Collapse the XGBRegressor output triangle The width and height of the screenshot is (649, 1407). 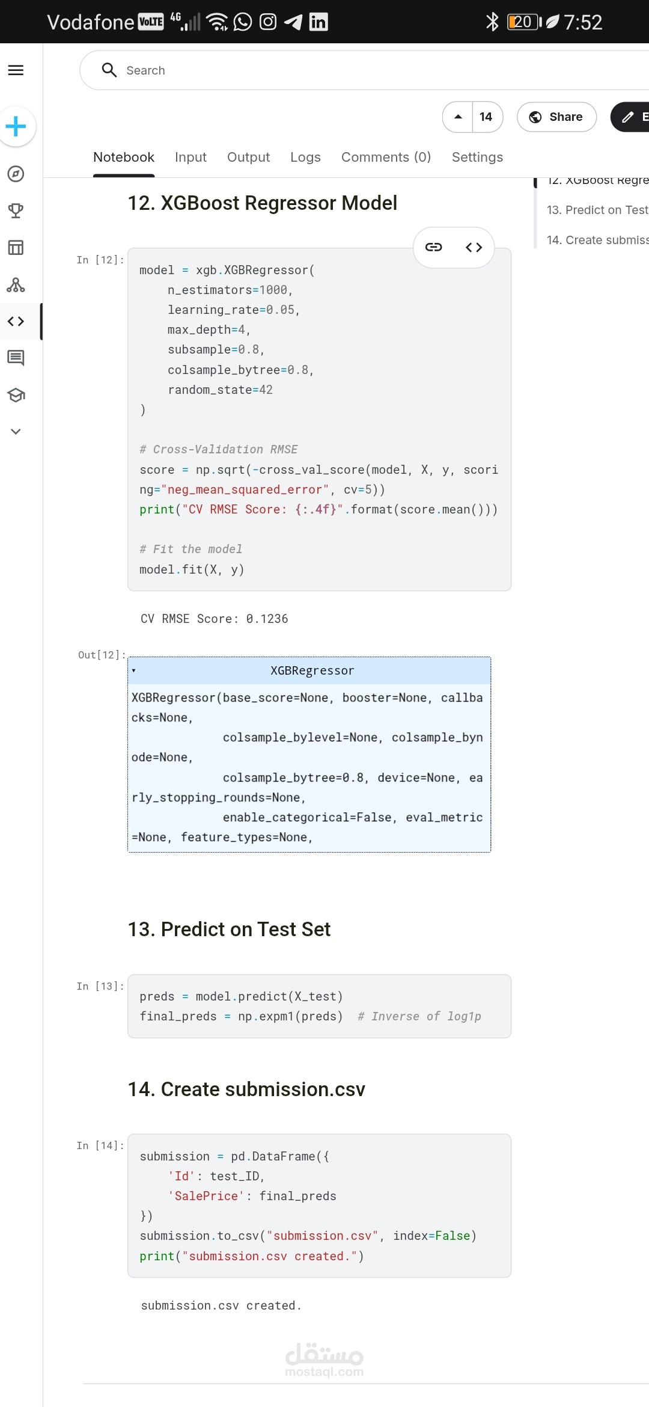point(133,670)
